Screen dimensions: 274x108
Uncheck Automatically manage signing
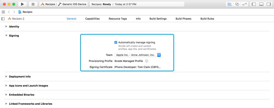tap(116, 42)
